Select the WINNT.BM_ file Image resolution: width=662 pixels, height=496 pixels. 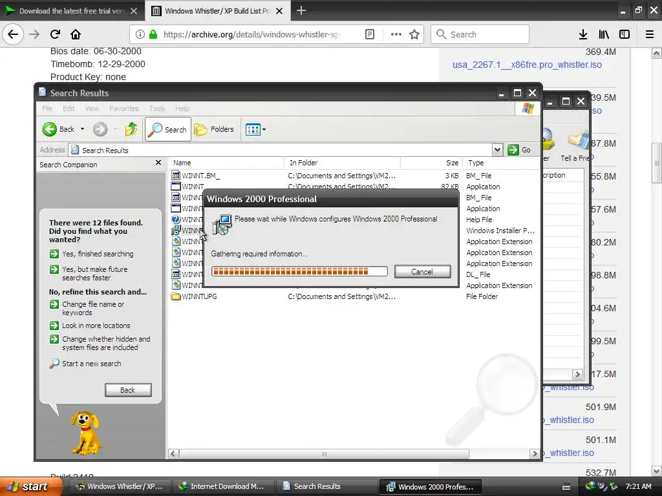click(x=195, y=176)
